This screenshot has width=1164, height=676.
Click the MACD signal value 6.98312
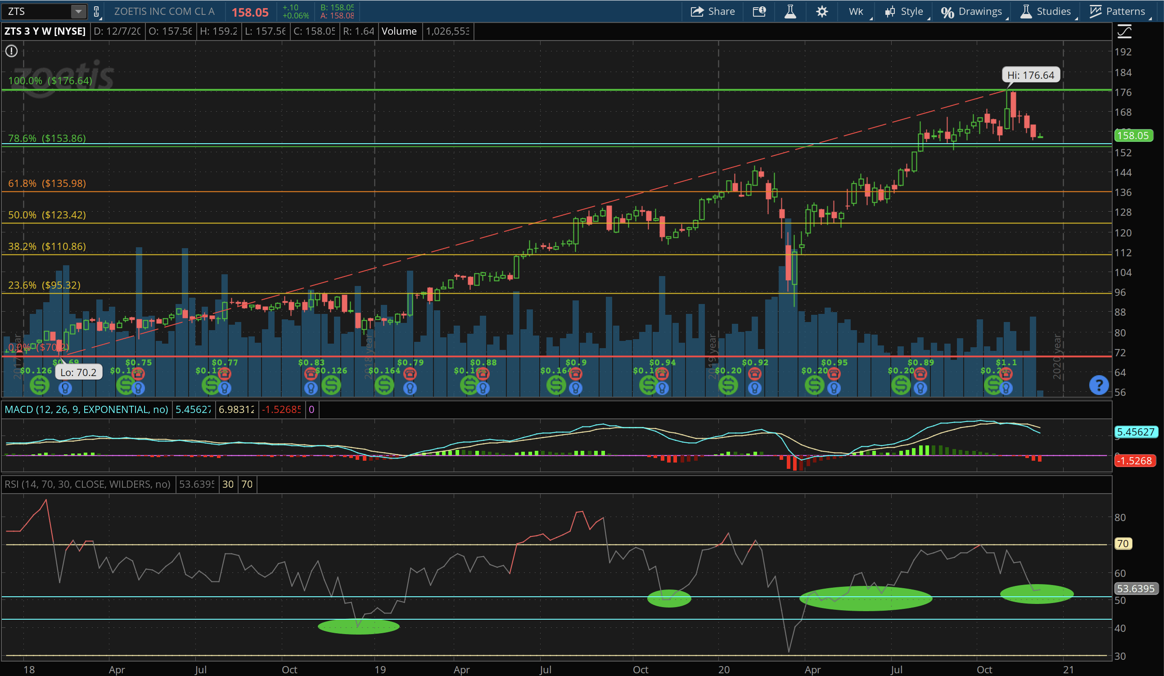pyautogui.click(x=236, y=409)
